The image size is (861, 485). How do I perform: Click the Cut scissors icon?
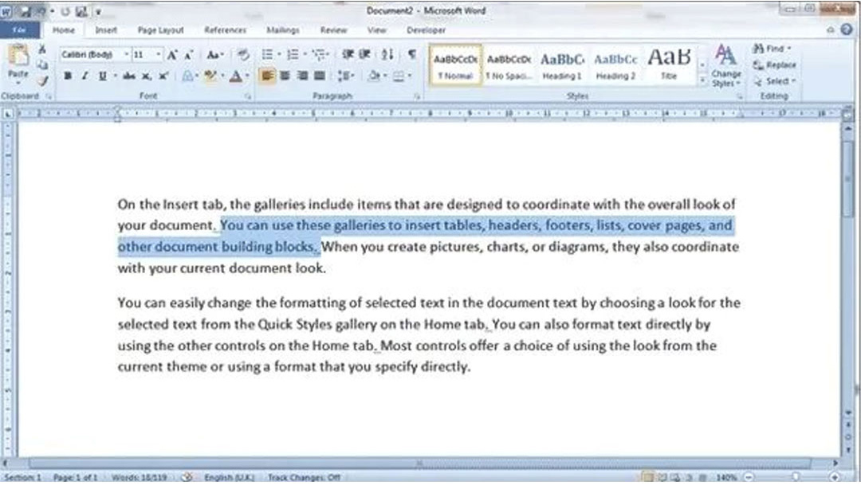(43, 50)
